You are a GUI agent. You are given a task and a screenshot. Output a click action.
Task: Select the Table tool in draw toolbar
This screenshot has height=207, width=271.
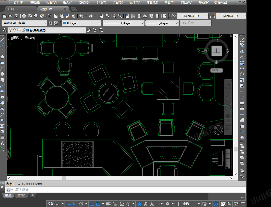coord(2,138)
